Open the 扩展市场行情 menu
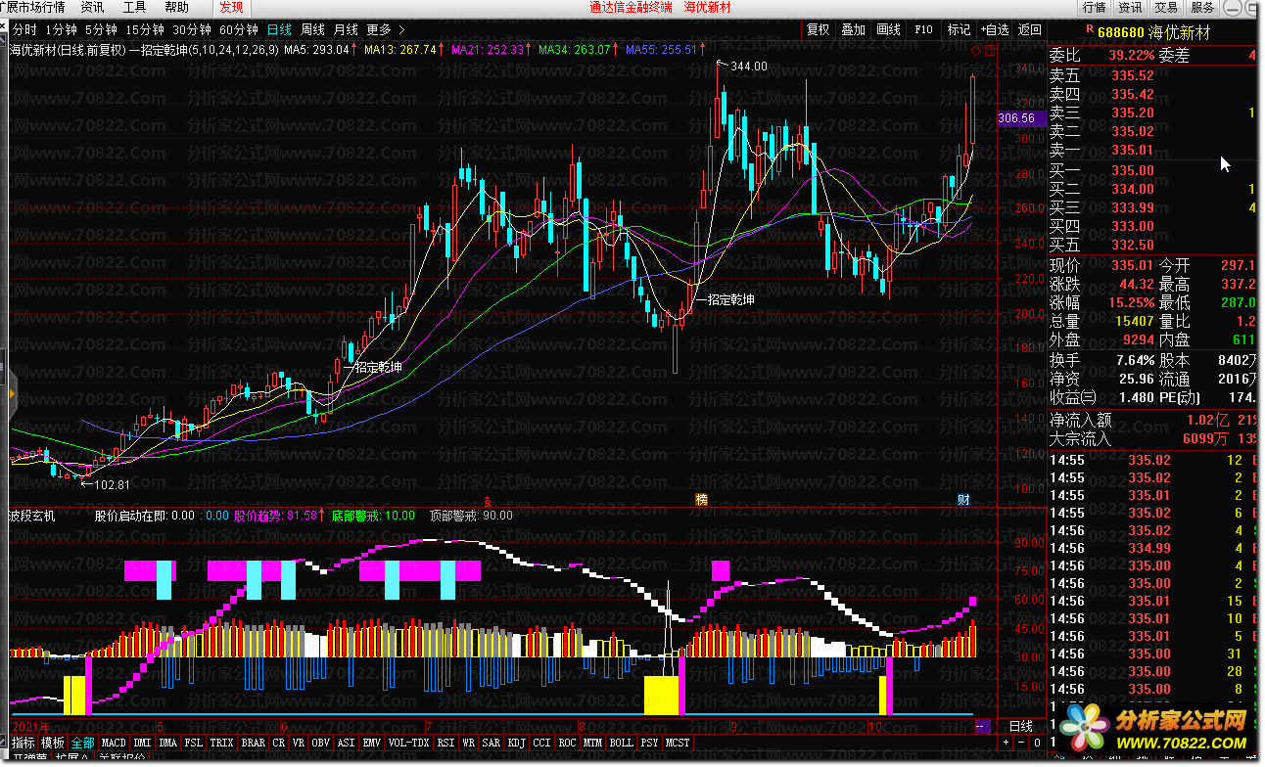 click(x=32, y=8)
